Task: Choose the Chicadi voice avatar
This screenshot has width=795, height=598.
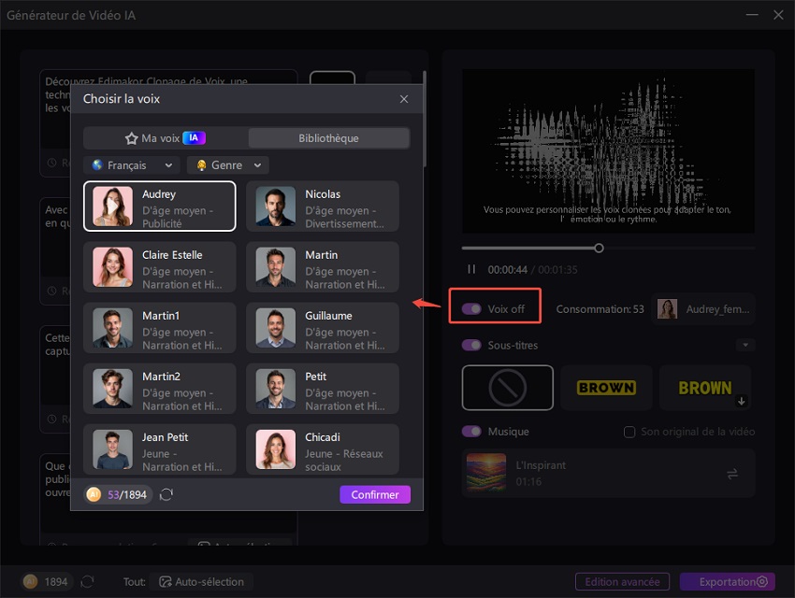Action: tap(275, 449)
